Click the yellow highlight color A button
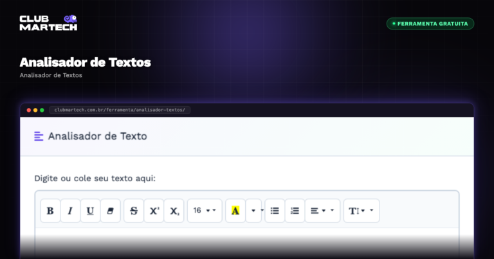 point(235,211)
